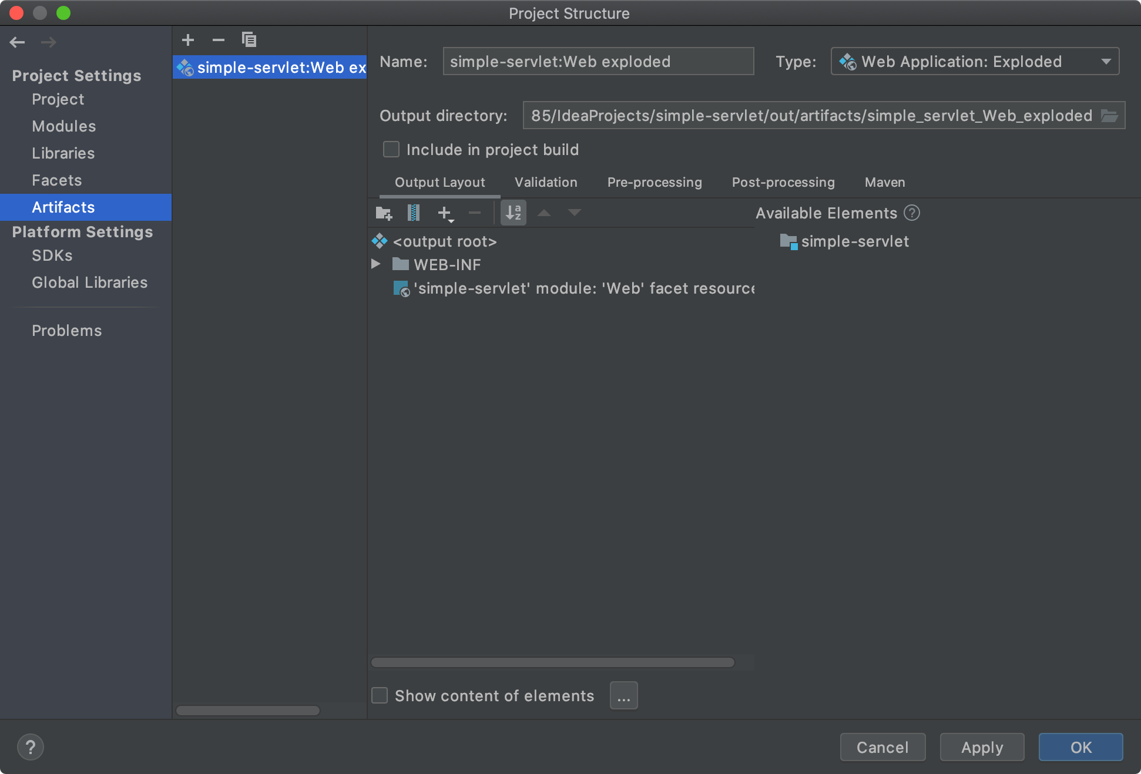
Task: Click the Remove artifact minus icon
Action: tap(219, 40)
